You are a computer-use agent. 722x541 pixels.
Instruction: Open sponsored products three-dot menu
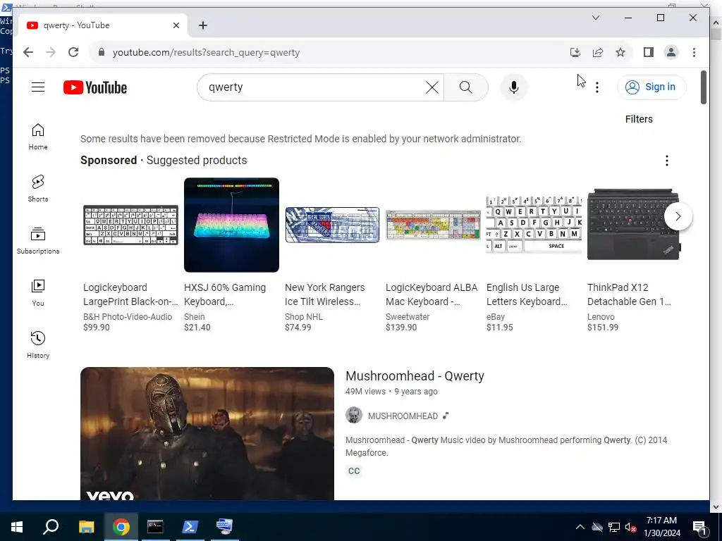[x=667, y=161]
